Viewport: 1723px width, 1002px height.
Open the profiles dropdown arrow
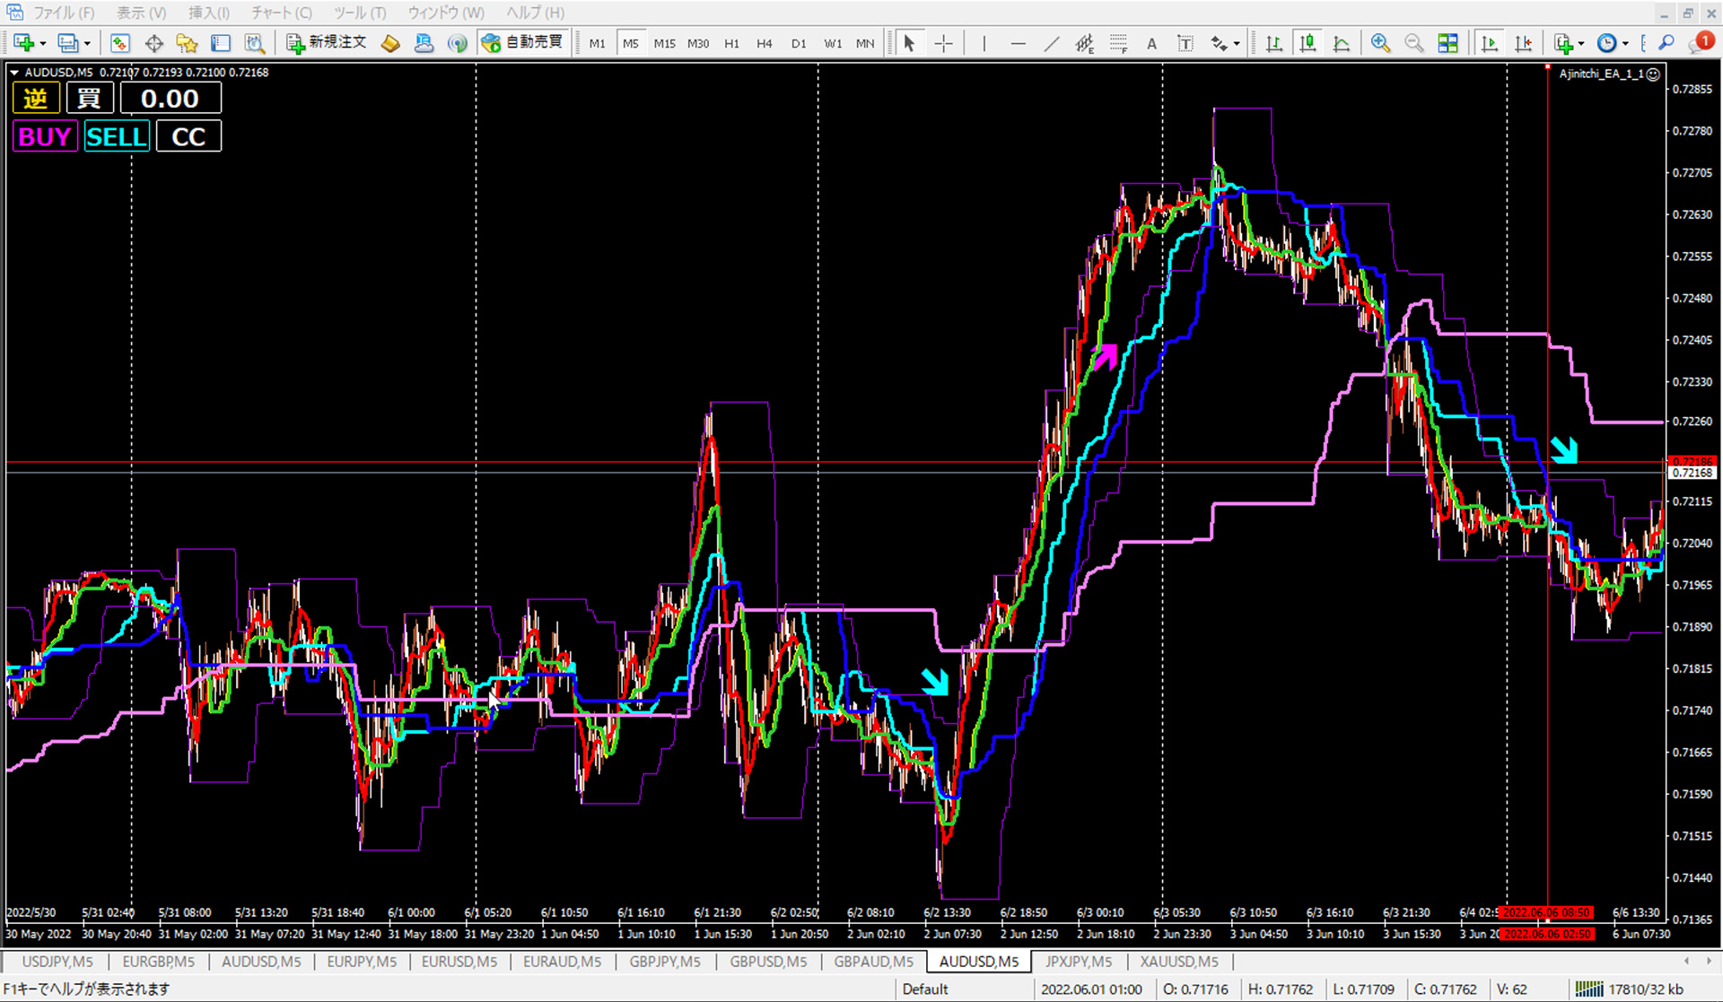click(87, 44)
